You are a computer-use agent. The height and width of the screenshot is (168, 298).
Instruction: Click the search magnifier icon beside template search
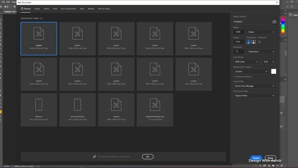(x=95, y=157)
